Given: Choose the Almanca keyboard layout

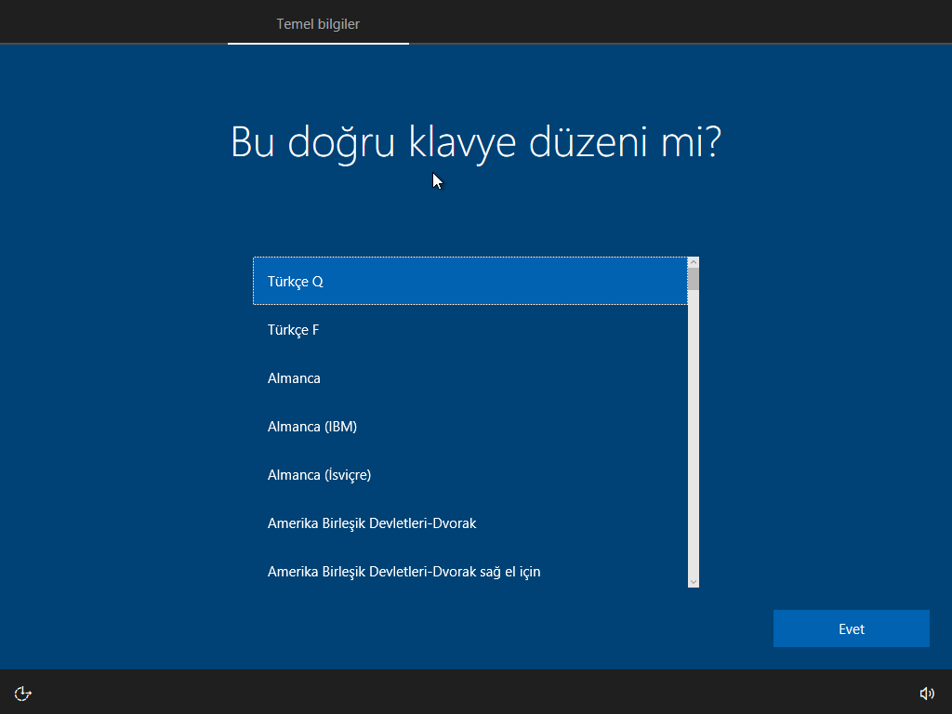Looking at the screenshot, I should coord(469,378).
